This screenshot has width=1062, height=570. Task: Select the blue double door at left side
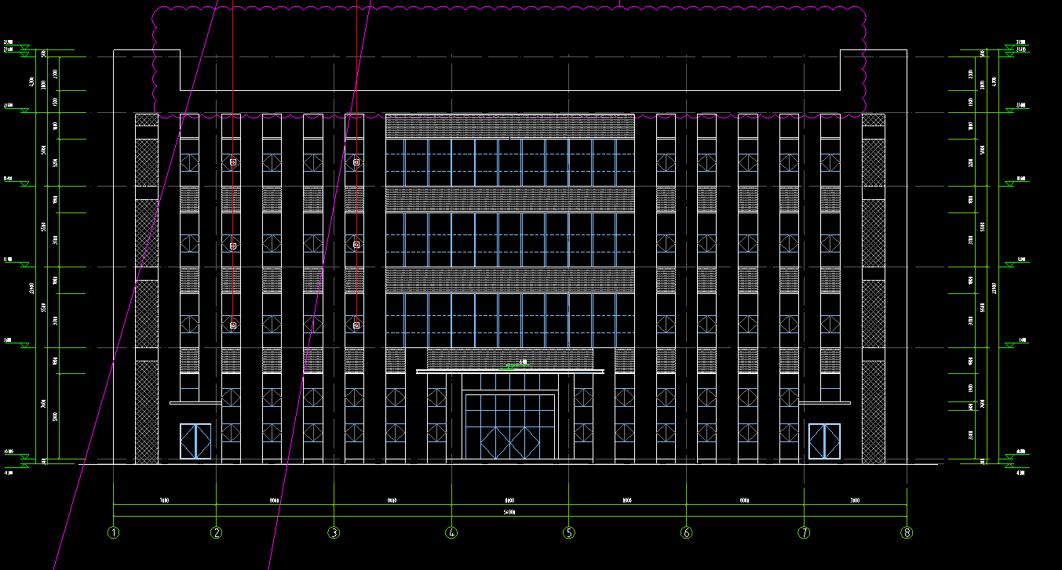tap(195, 441)
